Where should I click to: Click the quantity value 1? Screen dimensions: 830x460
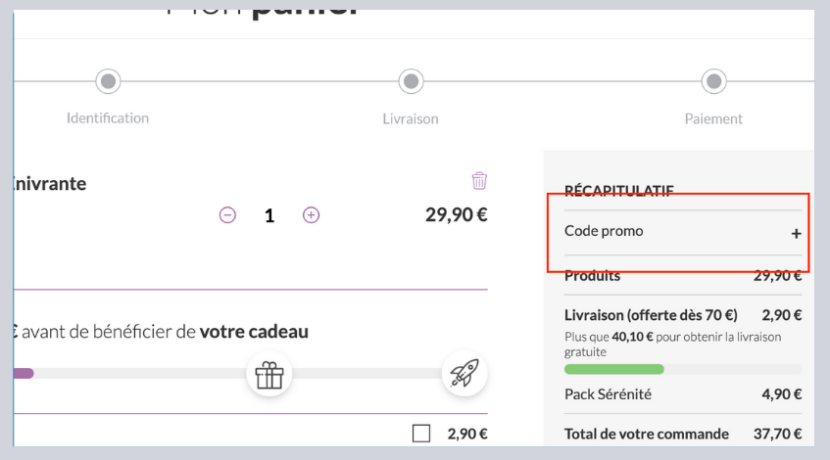(269, 215)
